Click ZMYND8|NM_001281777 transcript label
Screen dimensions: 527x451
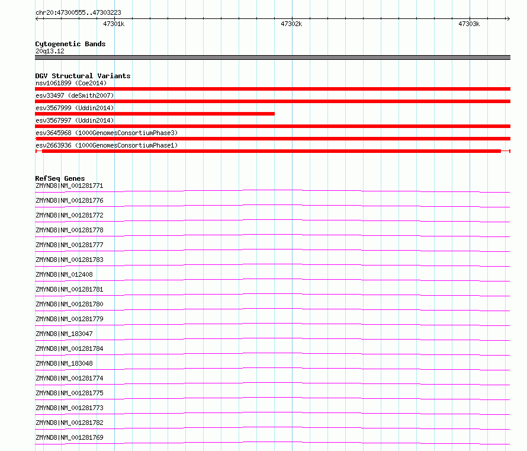[69, 245]
